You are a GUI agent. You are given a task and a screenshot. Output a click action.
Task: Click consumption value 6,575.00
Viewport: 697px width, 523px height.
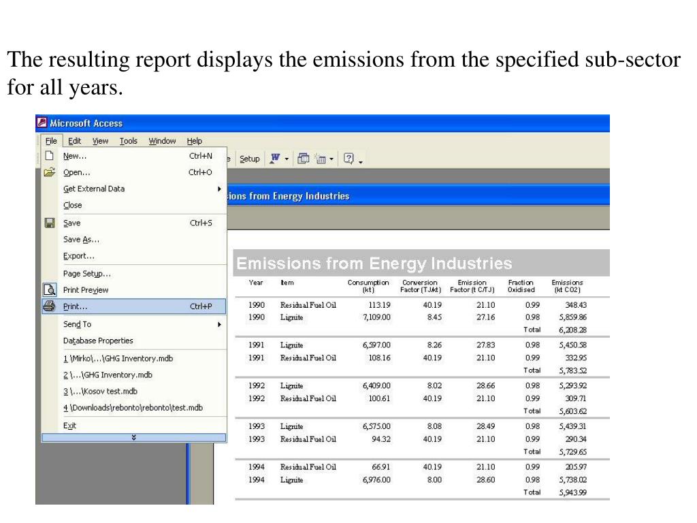pyautogui.click(x=376, y=426)
